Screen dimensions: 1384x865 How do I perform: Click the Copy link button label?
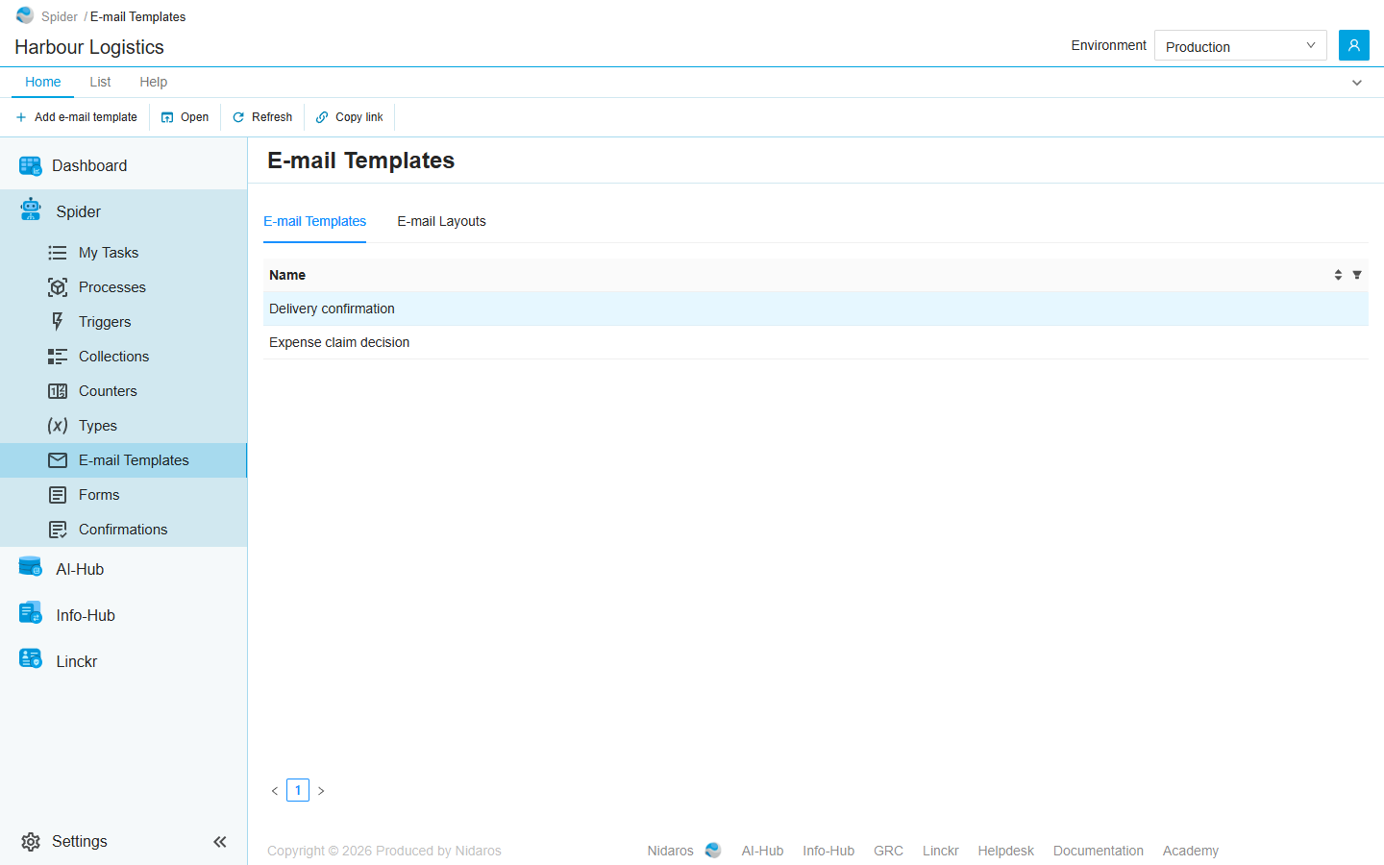click(359, 117)
